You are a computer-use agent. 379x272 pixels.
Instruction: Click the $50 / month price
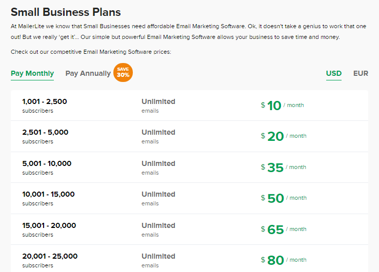tap(284, 198)
